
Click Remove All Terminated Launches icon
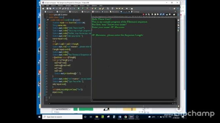pyautogui.click(x=149, y=14)
